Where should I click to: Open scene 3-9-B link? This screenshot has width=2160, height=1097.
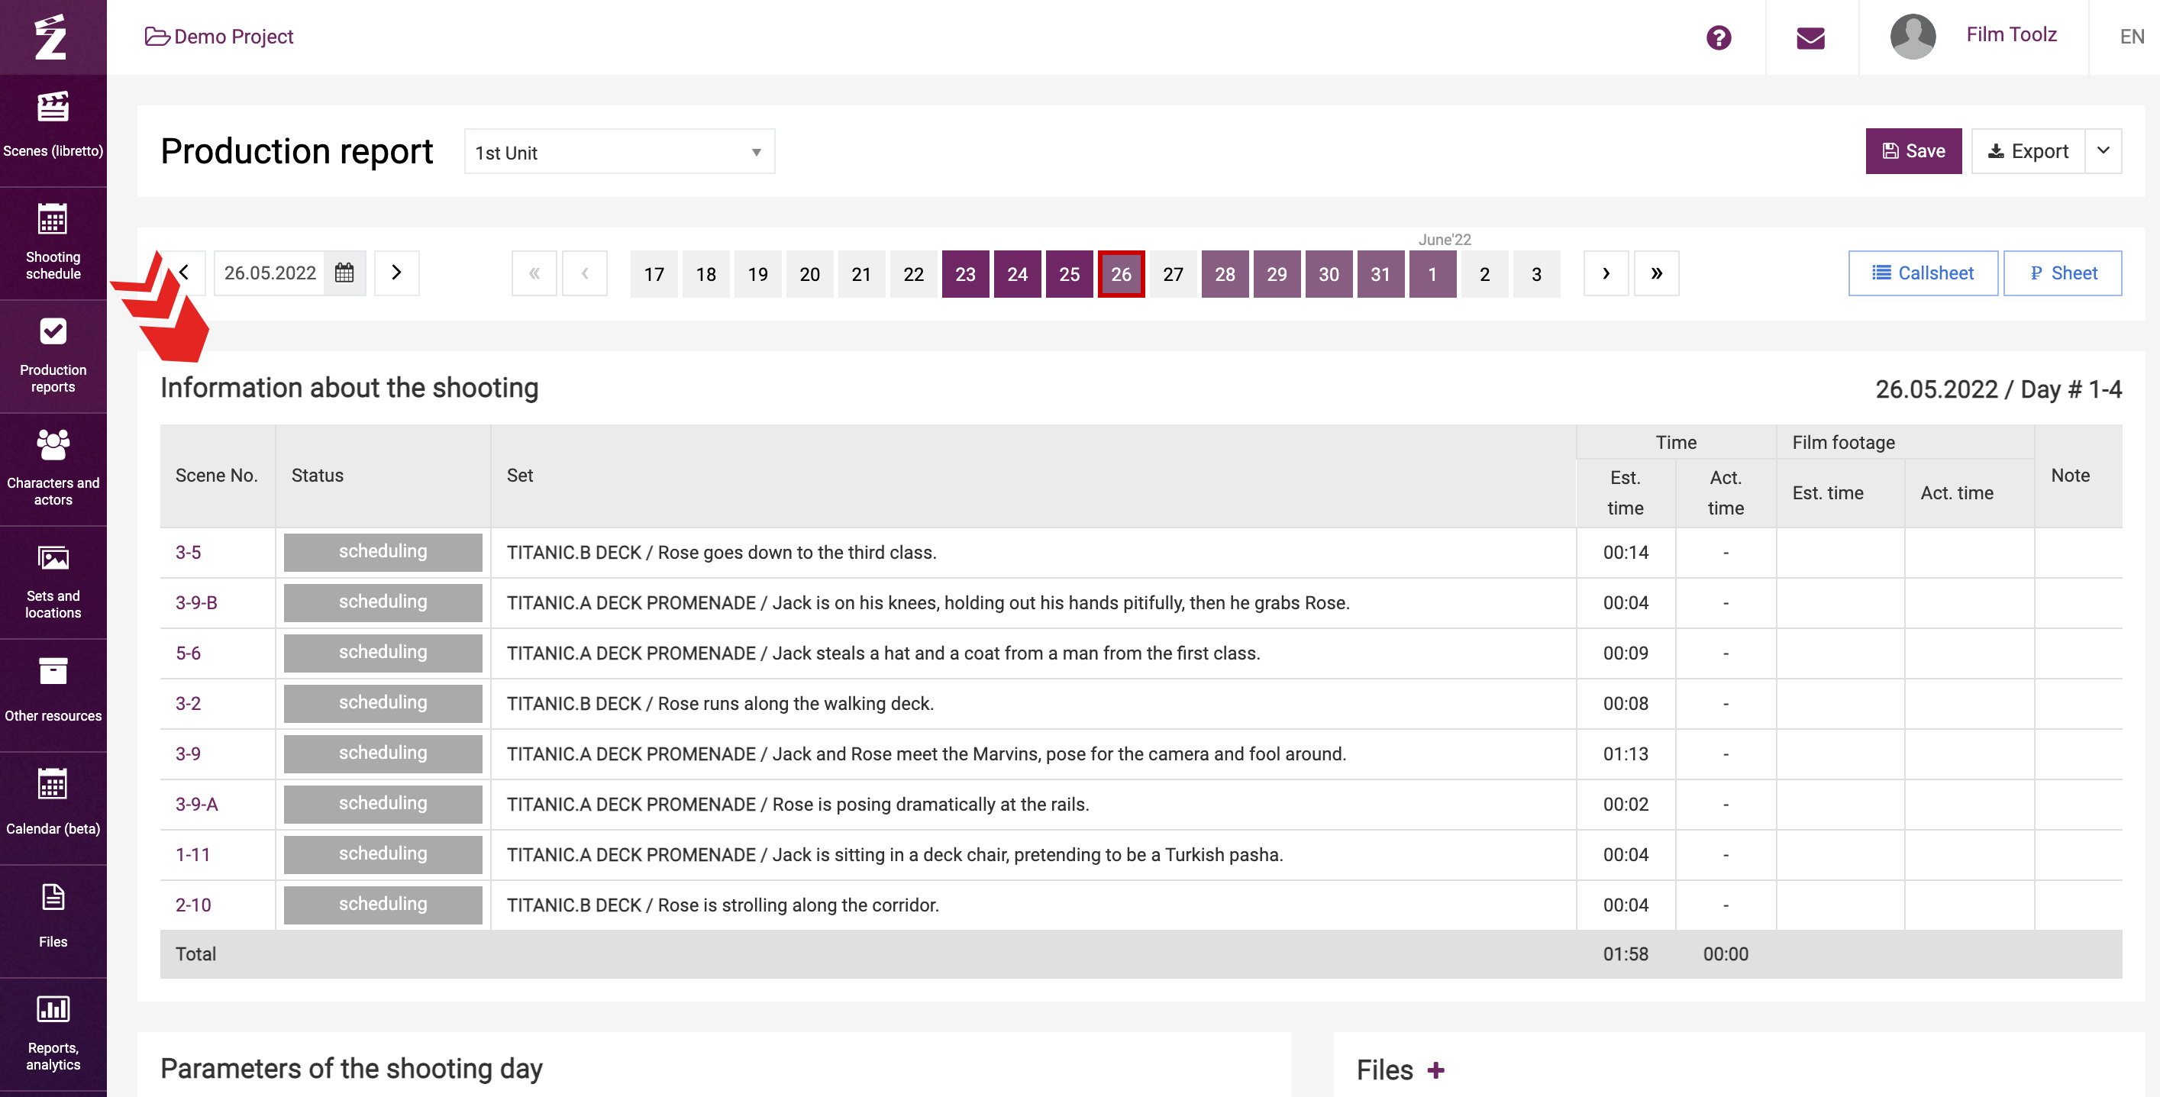[196, 602]
